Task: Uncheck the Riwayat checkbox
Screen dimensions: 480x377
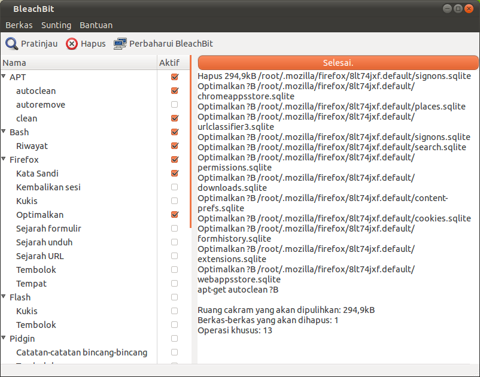Action: (175, 145)
